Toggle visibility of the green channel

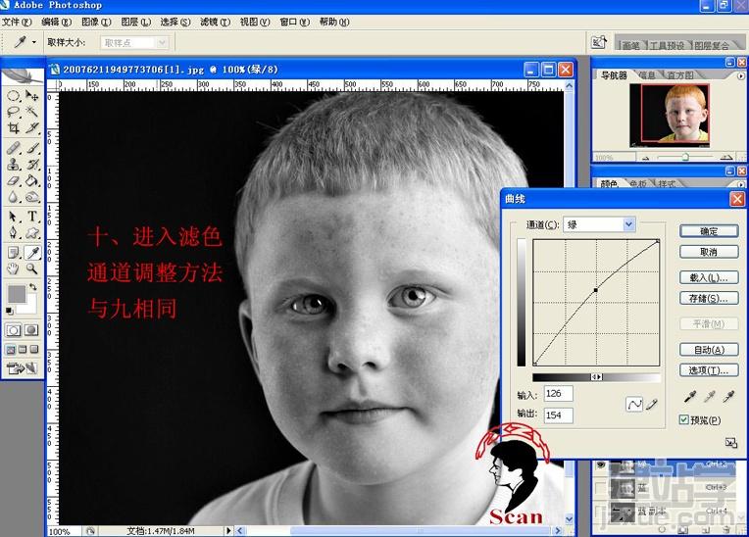pos(601,464)
